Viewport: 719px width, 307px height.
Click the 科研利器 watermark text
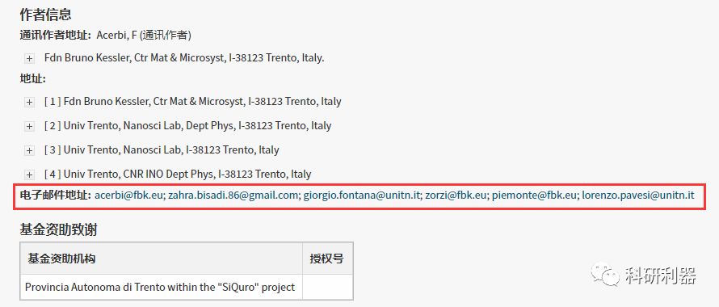coord(660,275)
